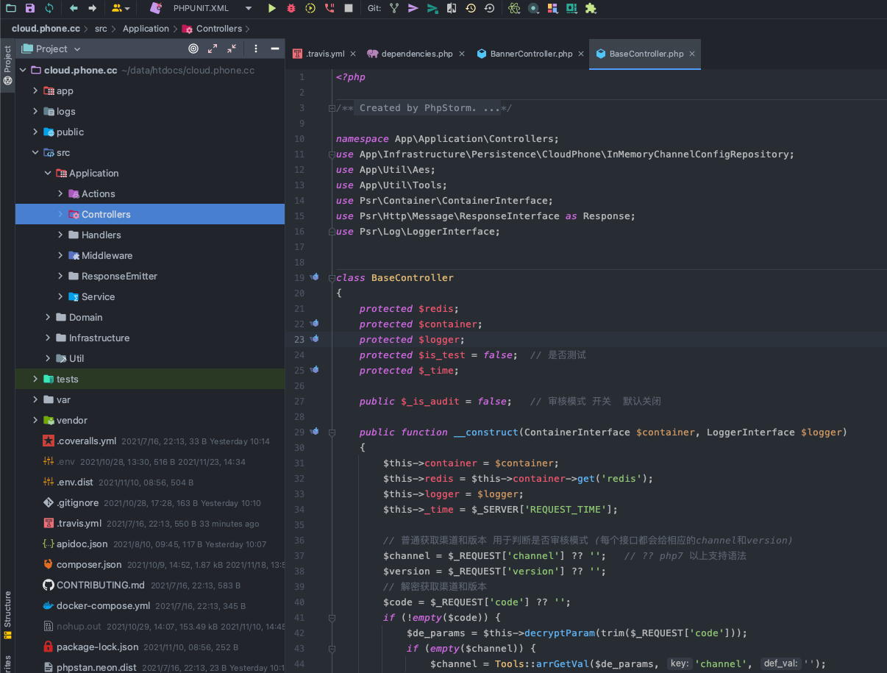The height and width of the screenshot is (673, 887).
Task: Toggle fold on the __construct function
Action: [x=332, y=432]
